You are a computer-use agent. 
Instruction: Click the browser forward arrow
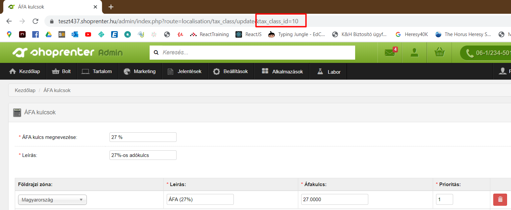[x=22, y=21]
